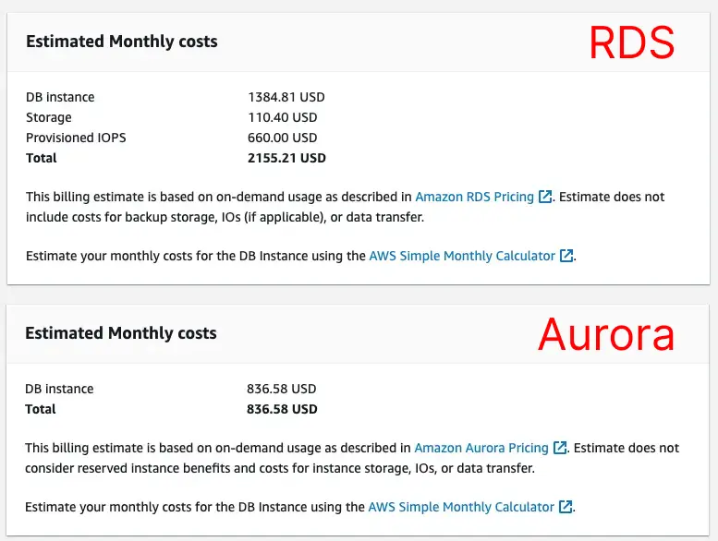Screen dimensions: 718x541
Task: Click external-link icon after RDS panel's calculator link
Action: tap(566, 256)
